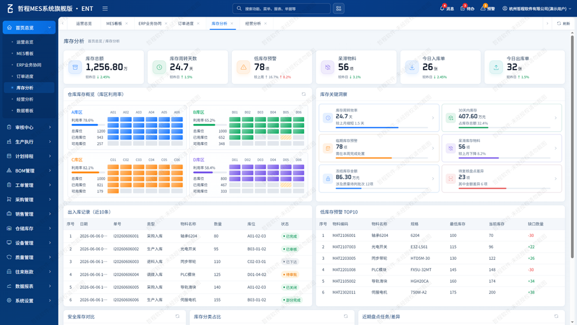The width and height of the screenshot is (577, 325).
Task: Click the 待复核盘点差异 icon
Action: (451, 178)
